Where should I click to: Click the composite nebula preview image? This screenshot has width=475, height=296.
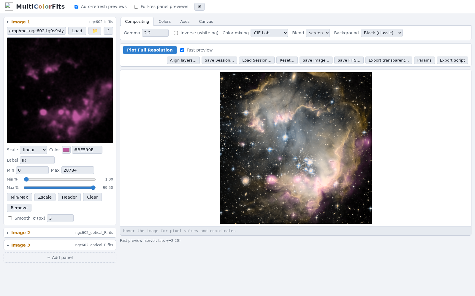click(296, 148)
